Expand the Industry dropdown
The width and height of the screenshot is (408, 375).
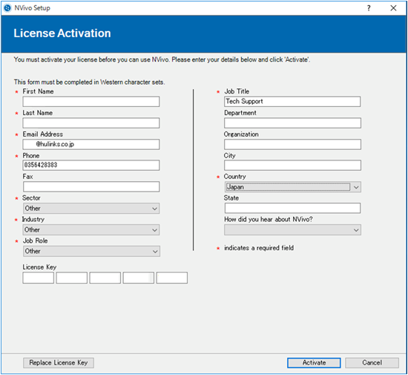(x=91, y=230)
